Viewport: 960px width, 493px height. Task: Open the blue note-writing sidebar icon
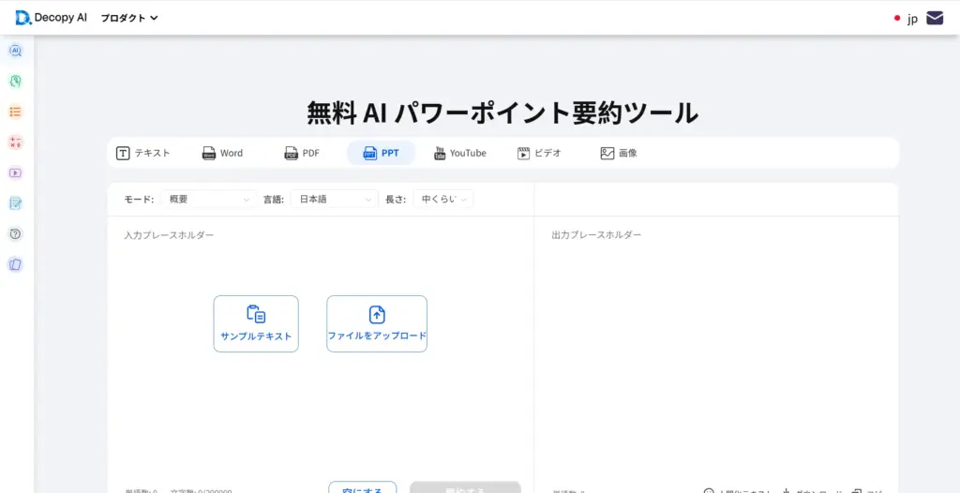[15, 203]
